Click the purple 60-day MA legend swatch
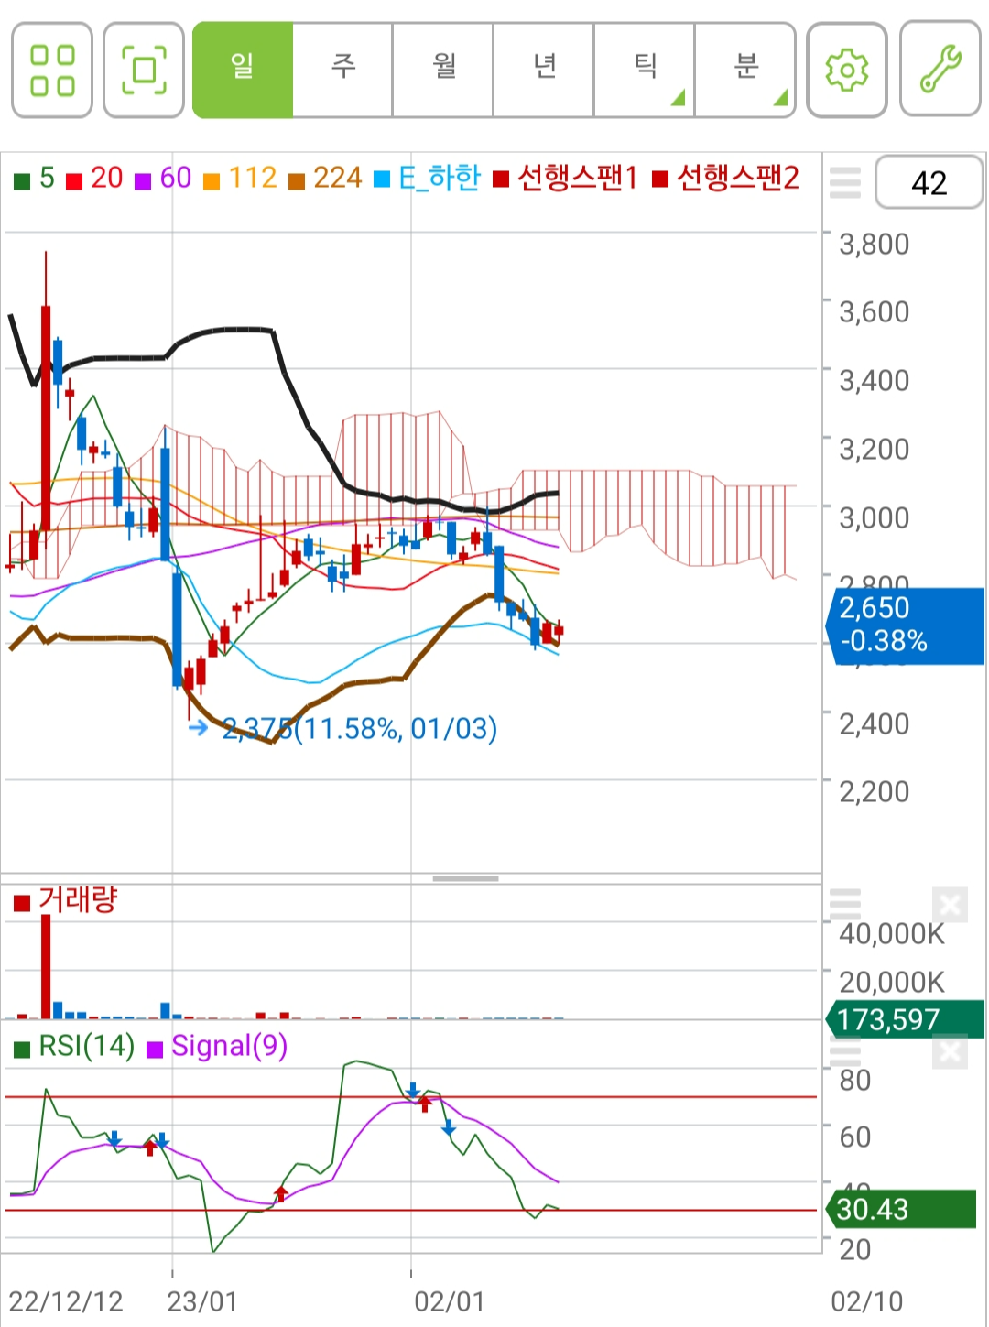 click(x=143, y=179)
